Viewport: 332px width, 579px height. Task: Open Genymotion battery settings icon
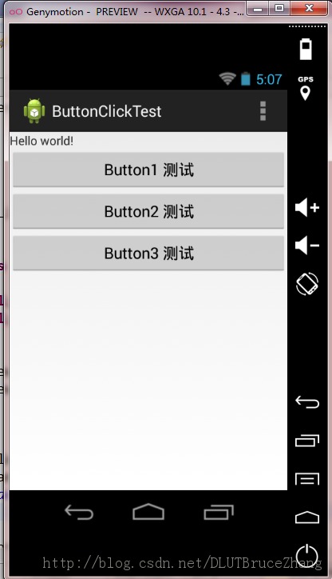click(x=306, y=49)
